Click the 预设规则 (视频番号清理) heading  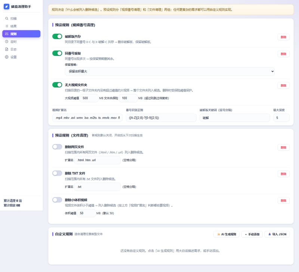click(x=75, y=25)
